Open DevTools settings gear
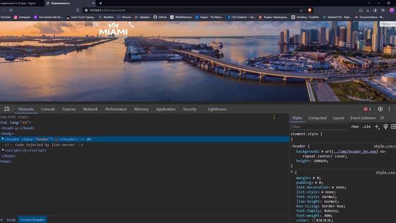 pos(380,109)
